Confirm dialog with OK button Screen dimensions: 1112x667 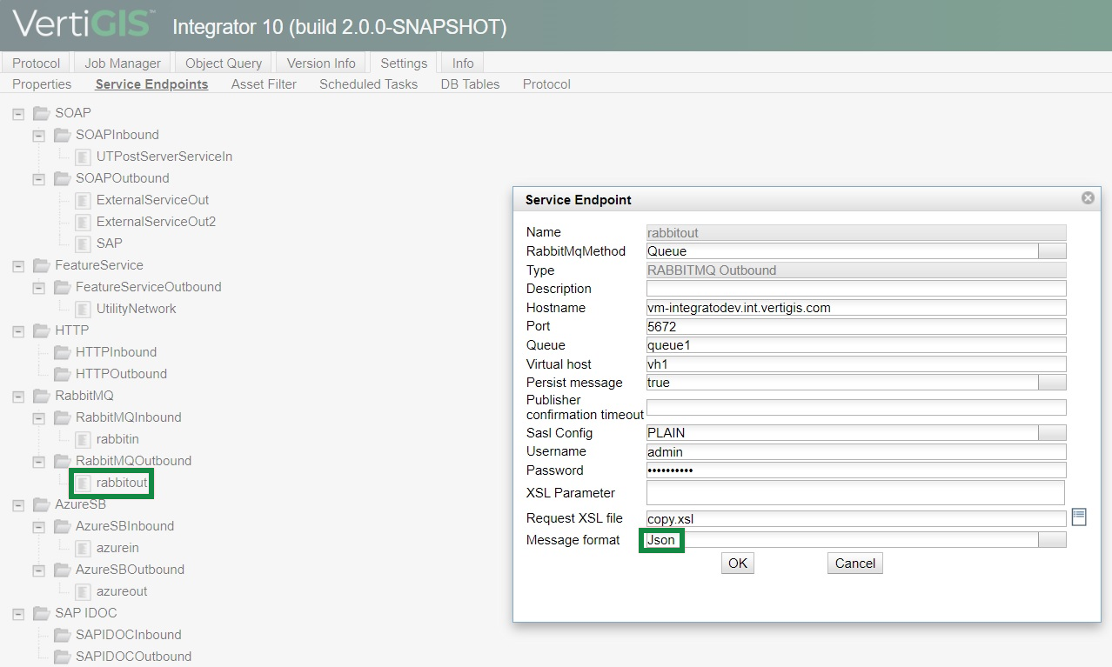click(738, 564)
